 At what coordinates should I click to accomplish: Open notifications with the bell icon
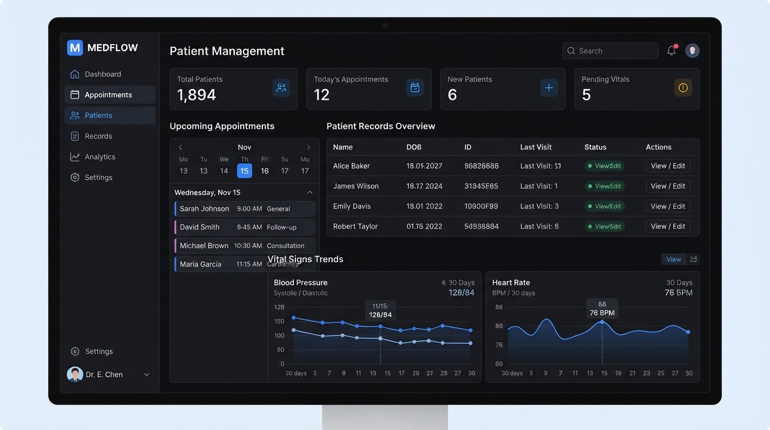click(x=672, y=50)
